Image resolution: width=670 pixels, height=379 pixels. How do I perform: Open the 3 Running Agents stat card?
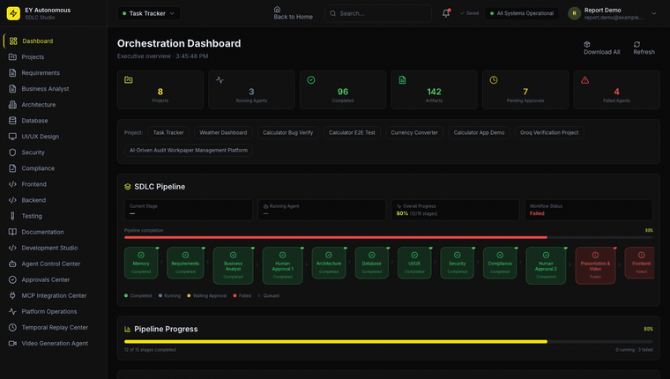click(x=251, y=90)
